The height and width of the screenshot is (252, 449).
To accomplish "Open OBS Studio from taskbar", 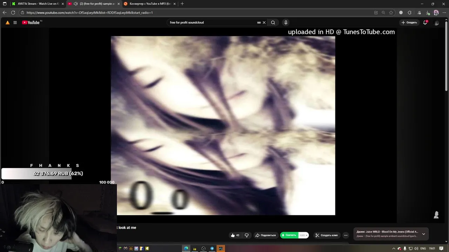I will click(x=203, y=248).
